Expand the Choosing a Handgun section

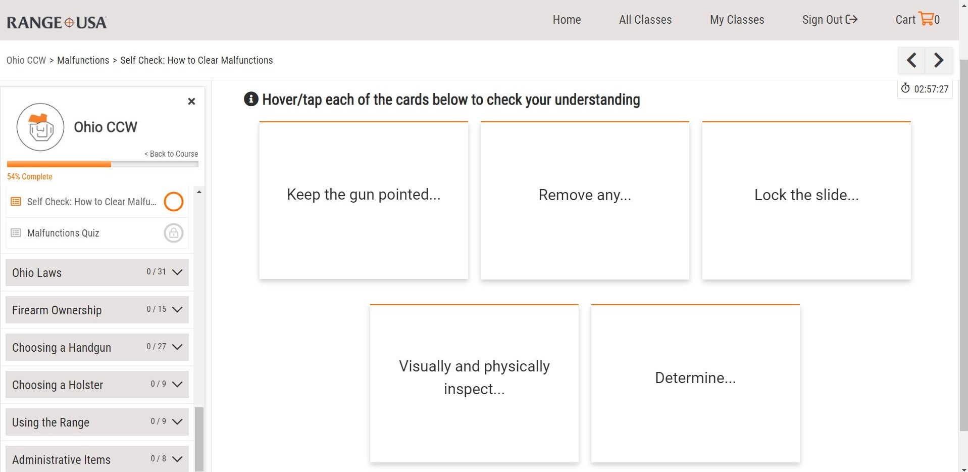[177, 347]
